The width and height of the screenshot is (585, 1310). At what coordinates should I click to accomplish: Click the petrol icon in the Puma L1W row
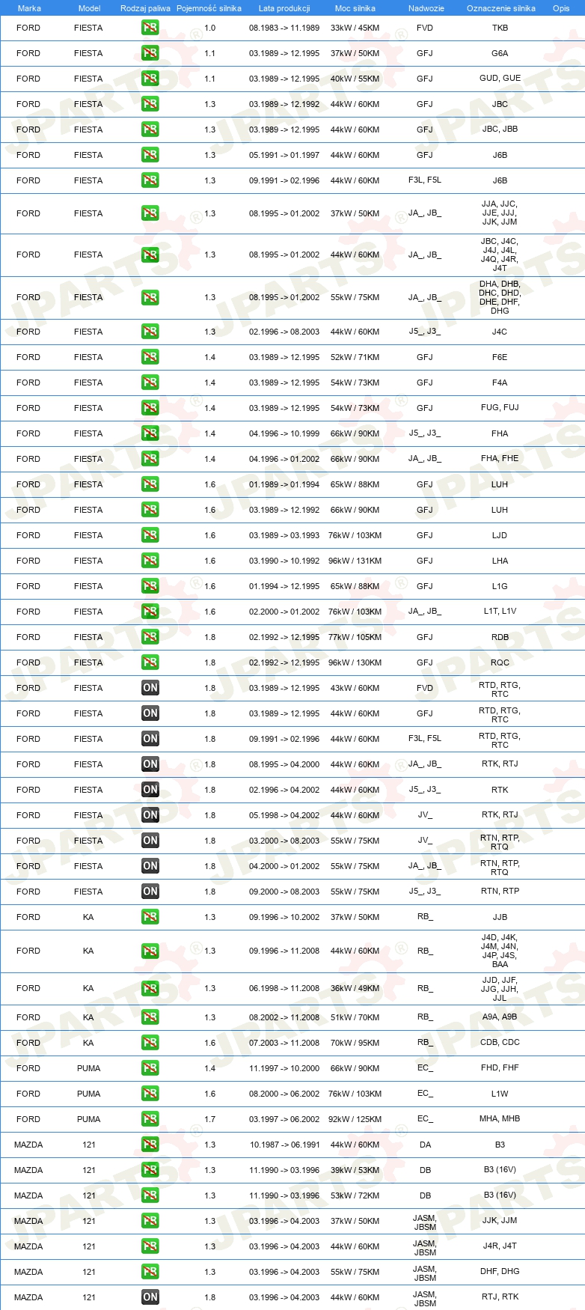pyautogui.click(x=150, y=1094)
